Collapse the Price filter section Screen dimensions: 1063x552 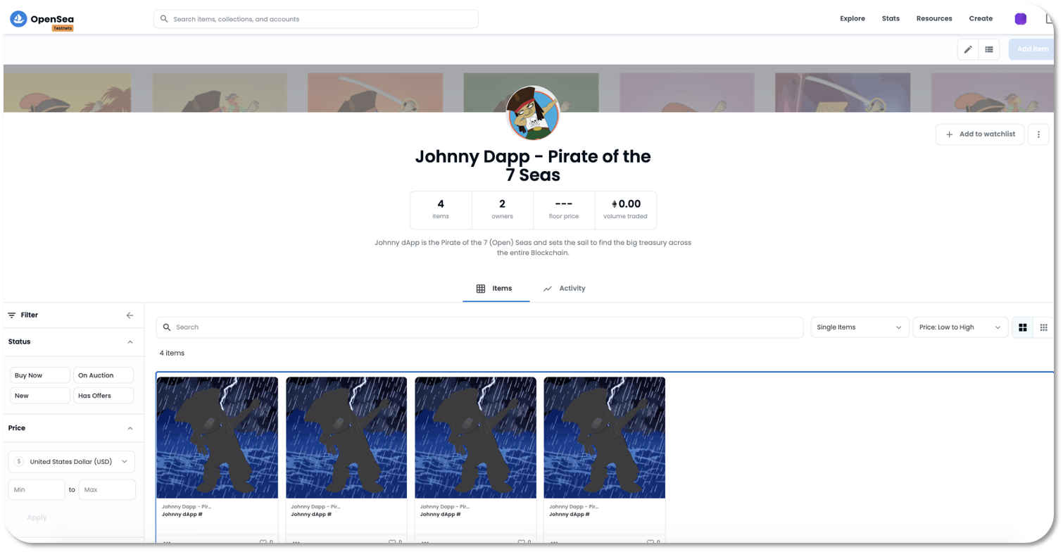[130, 428]
